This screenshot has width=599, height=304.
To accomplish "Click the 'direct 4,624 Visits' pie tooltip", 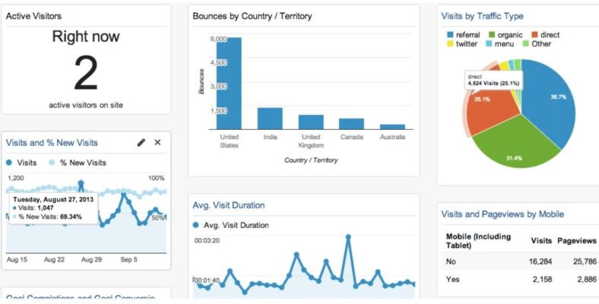I will coord(493,81).
